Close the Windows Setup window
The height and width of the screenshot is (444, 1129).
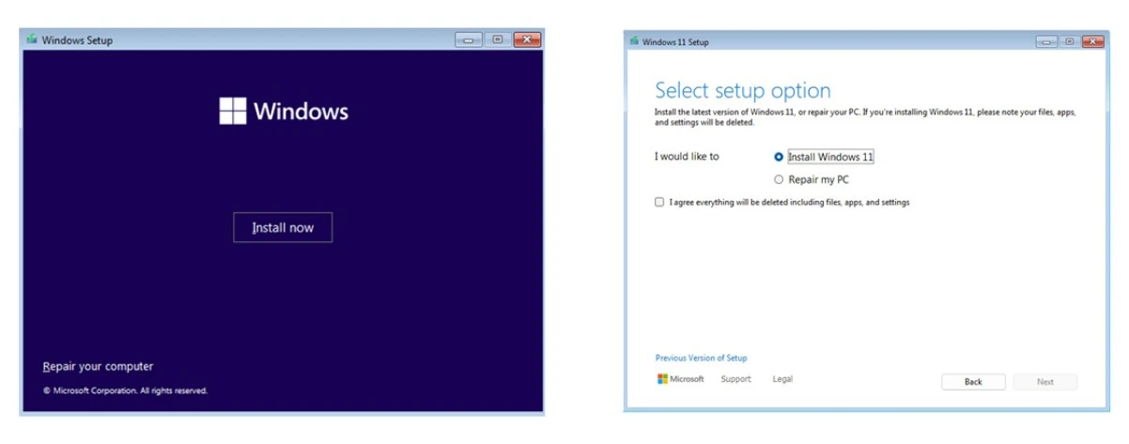point(527,40)
